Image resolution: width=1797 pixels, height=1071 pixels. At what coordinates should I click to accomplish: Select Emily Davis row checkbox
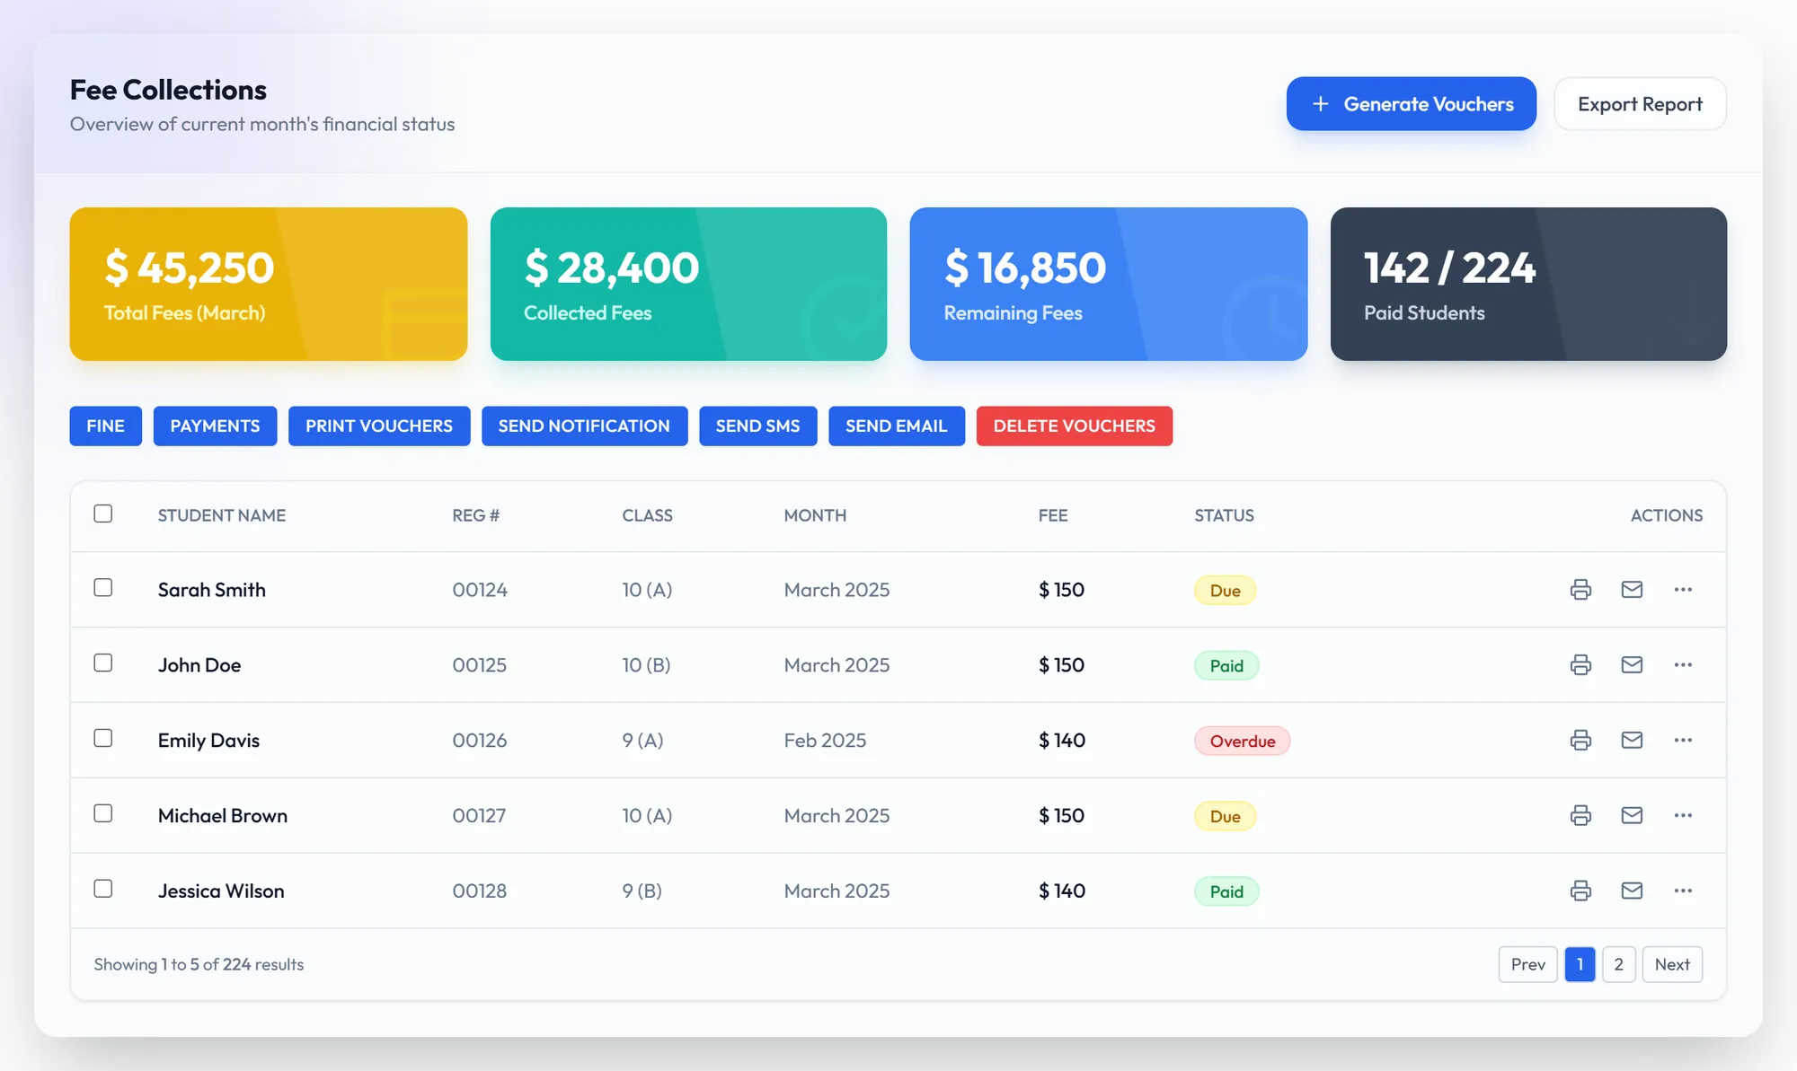coord(103,738)
